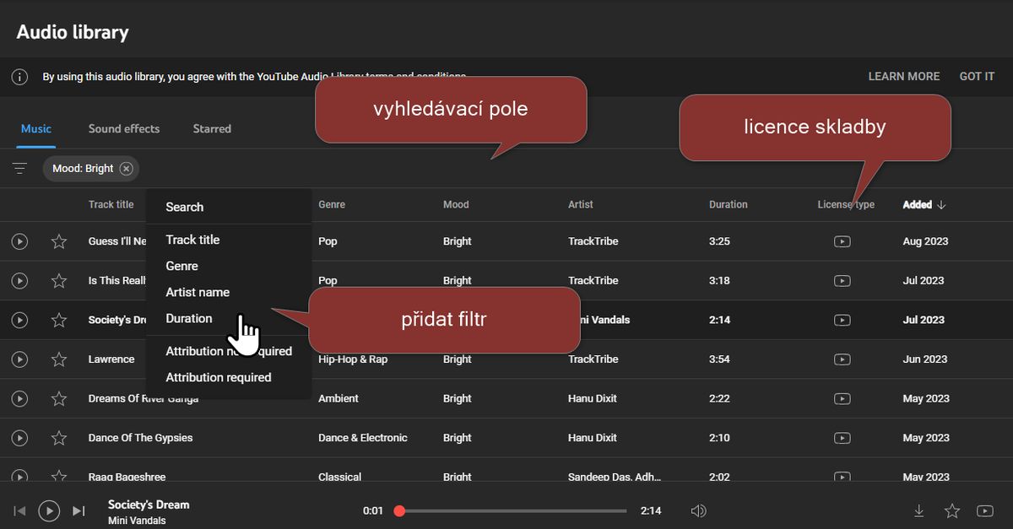The width and height of the screenshot is (1013, 529).
Task: Star the track Lawrence
Action: pos(59,359)
